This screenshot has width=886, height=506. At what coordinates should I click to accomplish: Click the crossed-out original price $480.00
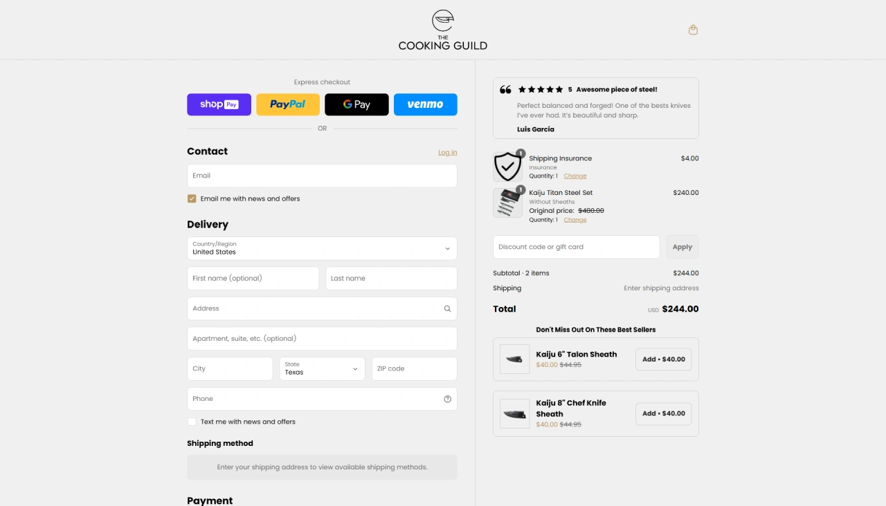pos(591,211)
